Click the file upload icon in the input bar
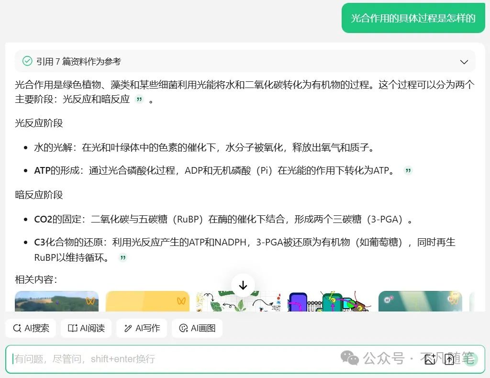 click(449, 359)
